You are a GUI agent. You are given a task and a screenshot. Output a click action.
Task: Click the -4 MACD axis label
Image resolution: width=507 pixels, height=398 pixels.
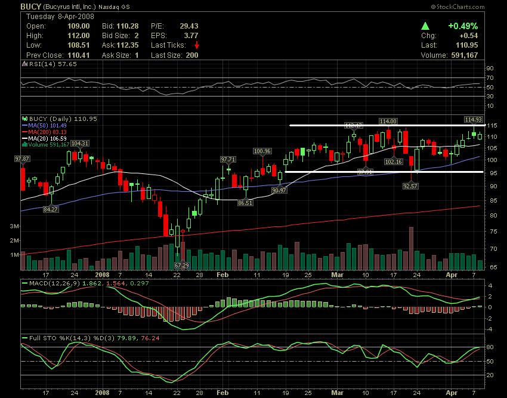coord(490,329)
